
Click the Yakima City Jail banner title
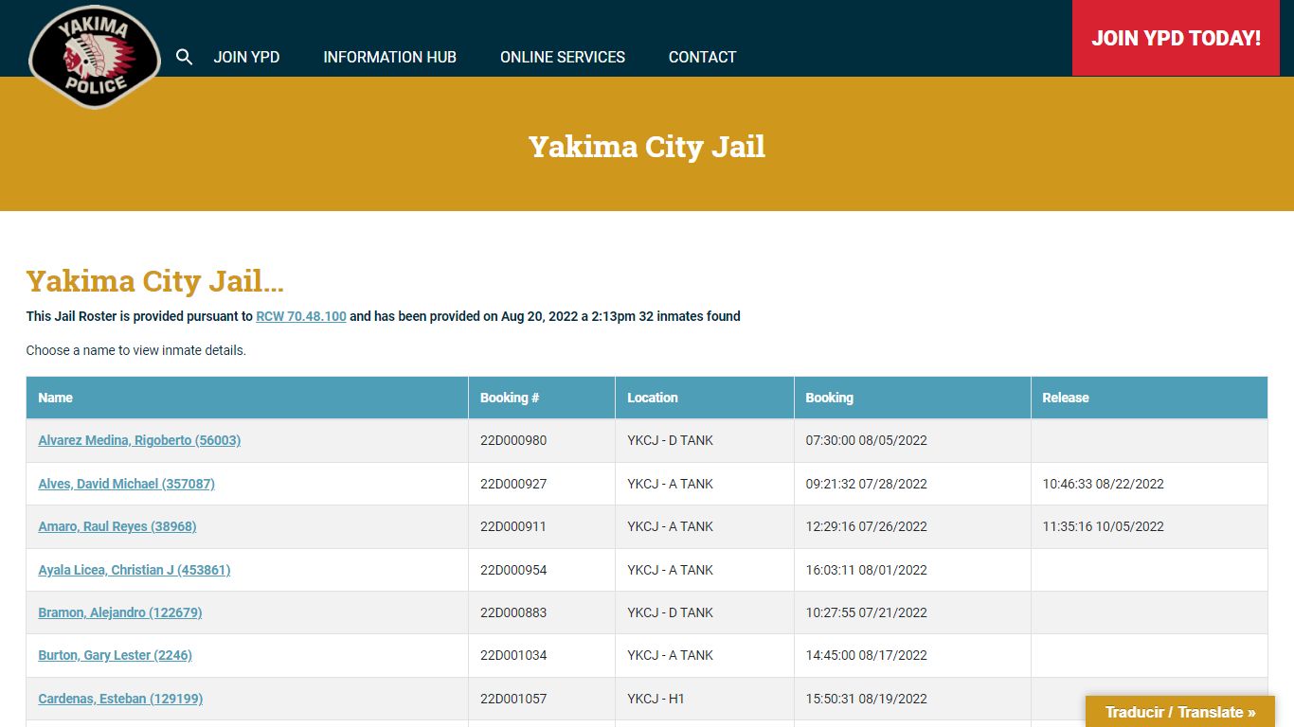point(647,147)
